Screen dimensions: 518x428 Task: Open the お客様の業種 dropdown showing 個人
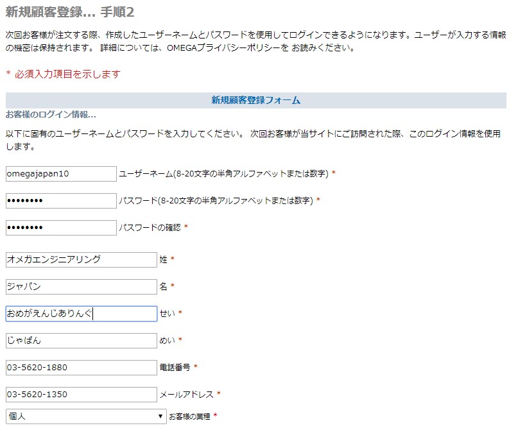click(86, 416)
